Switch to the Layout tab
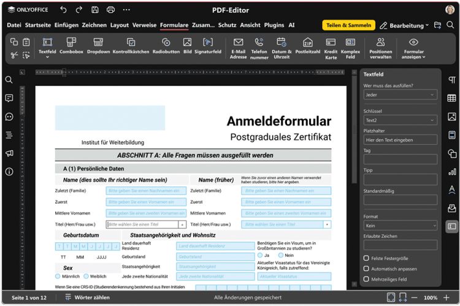Image resolution: width=460 pixels, height=306 pixels. coord(120,25)
